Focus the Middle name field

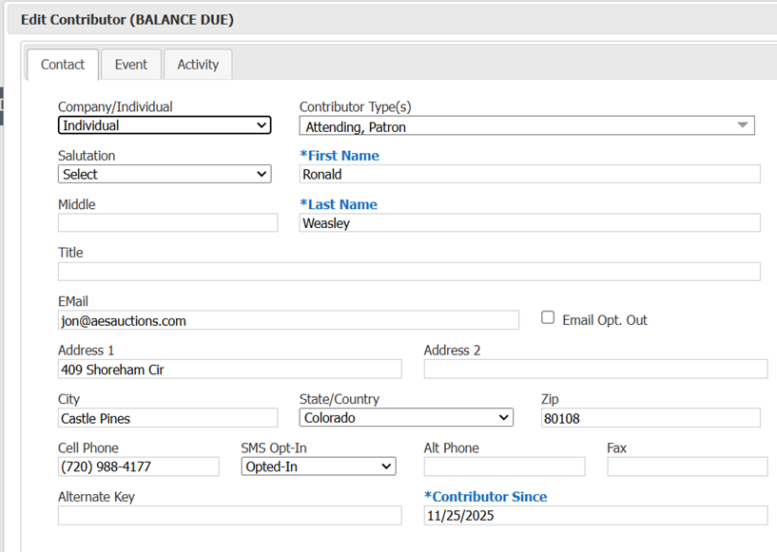167,223
